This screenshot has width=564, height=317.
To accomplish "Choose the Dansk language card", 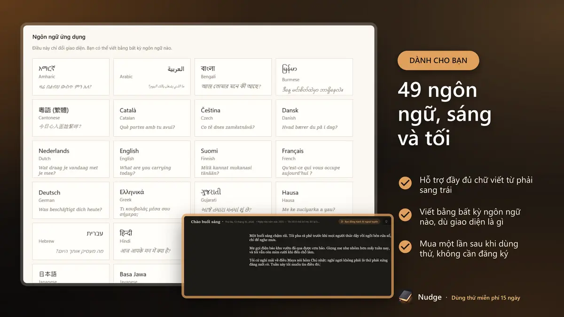I will point(314,118).
